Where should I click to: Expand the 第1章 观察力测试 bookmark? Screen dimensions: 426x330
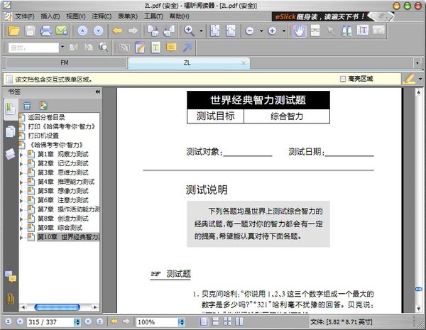point(21,155)
